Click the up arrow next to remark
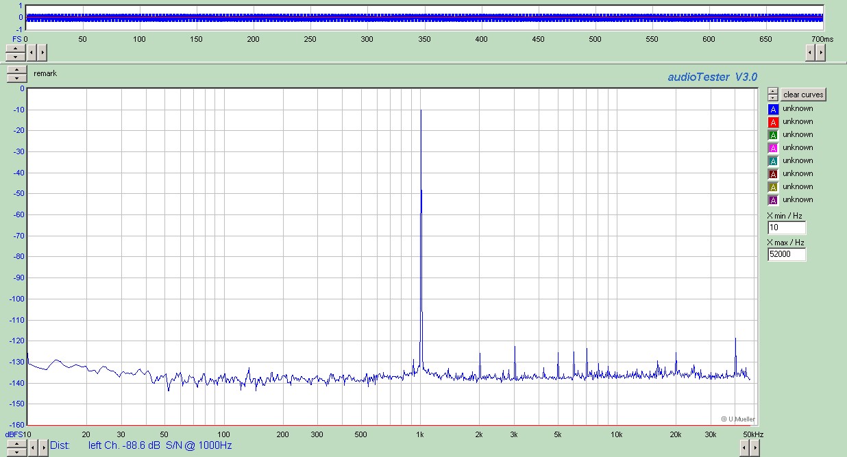Screen dimensions: 847x457 [x=16, y=70]
